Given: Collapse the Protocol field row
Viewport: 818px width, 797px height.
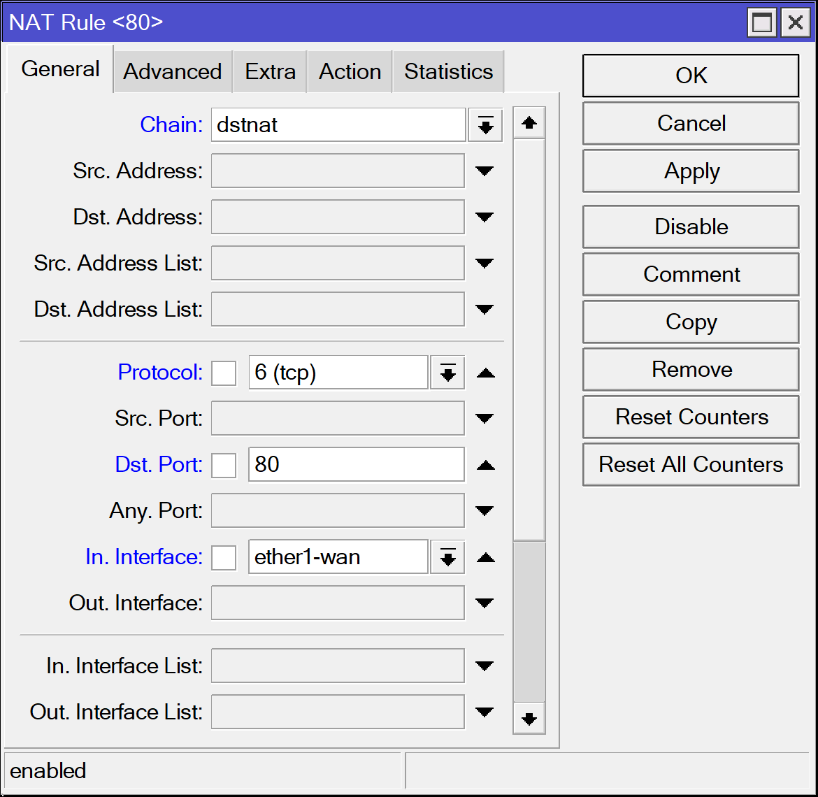Looking at the screenshot, I should pyautogui.click(x=485, y=373).
